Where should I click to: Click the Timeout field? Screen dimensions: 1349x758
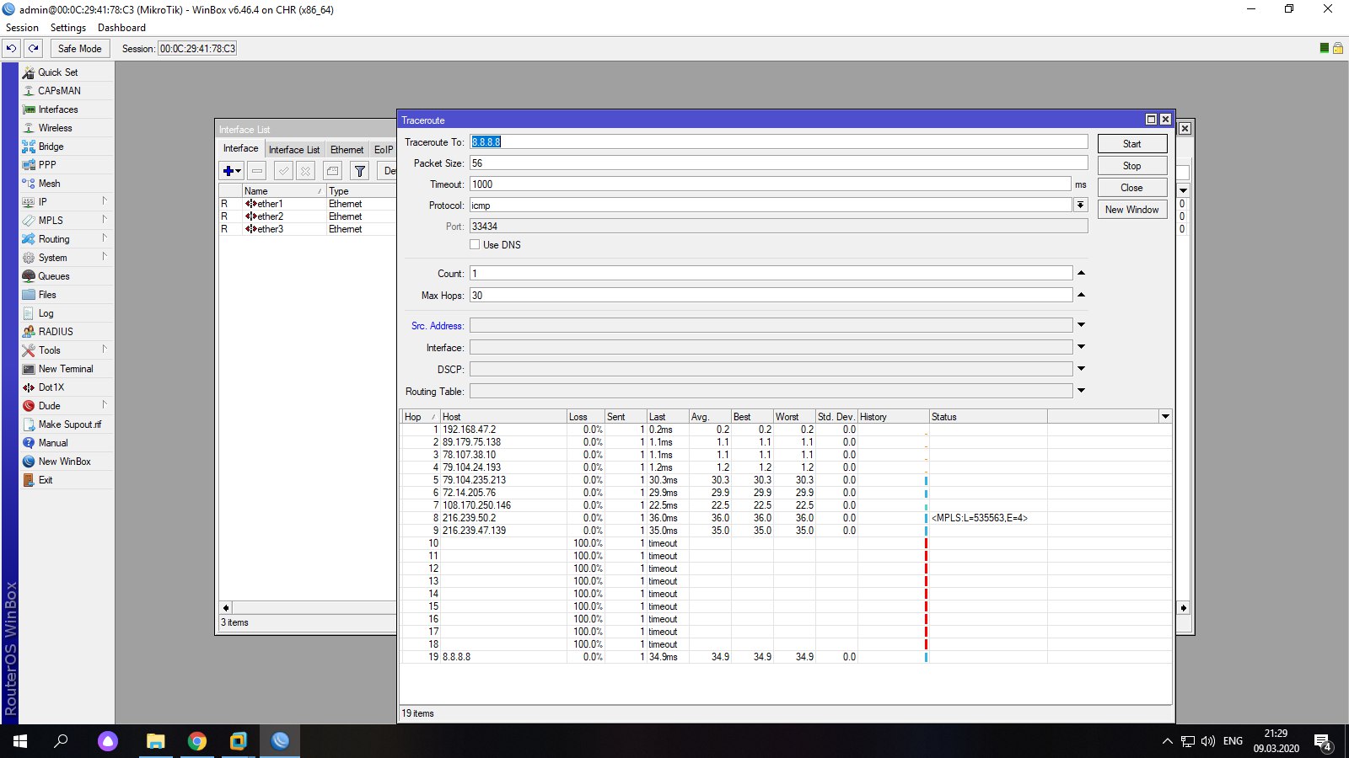771,184
